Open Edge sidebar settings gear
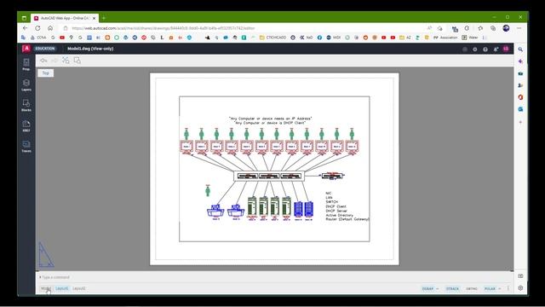Screen dimensions: 545x307 [520, 288]
